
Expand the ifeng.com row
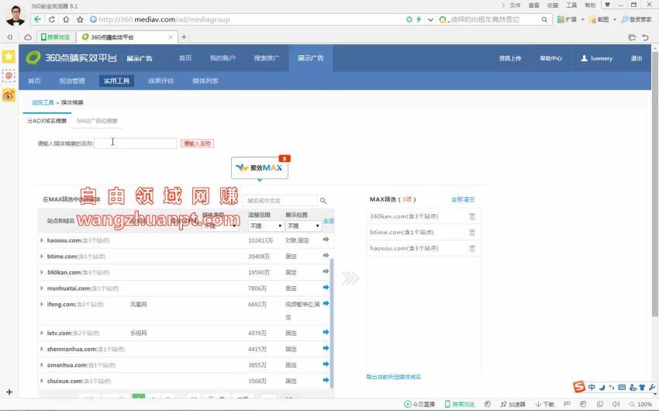[x=42, y=304]
